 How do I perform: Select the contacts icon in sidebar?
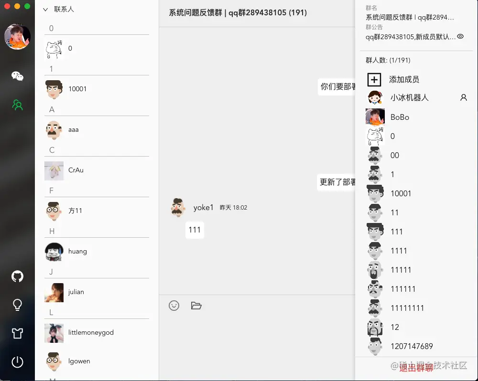[17, 105]
